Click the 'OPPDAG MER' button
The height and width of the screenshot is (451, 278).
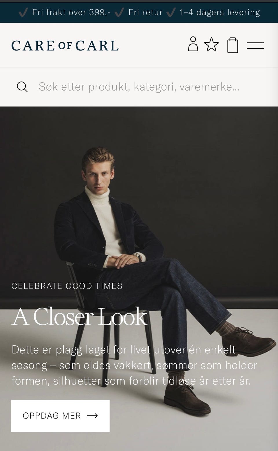[61, 416]
